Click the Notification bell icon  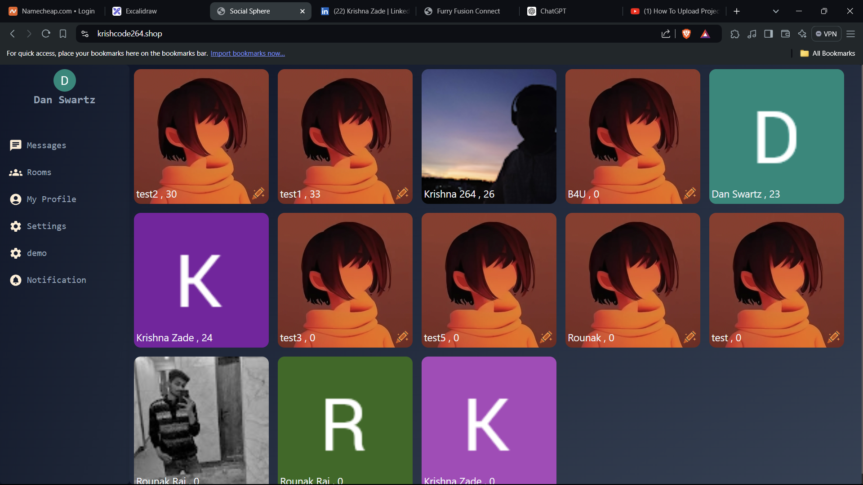coord(16,280)
